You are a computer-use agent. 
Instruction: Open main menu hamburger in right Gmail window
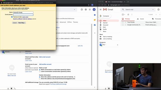click(101, 9)
